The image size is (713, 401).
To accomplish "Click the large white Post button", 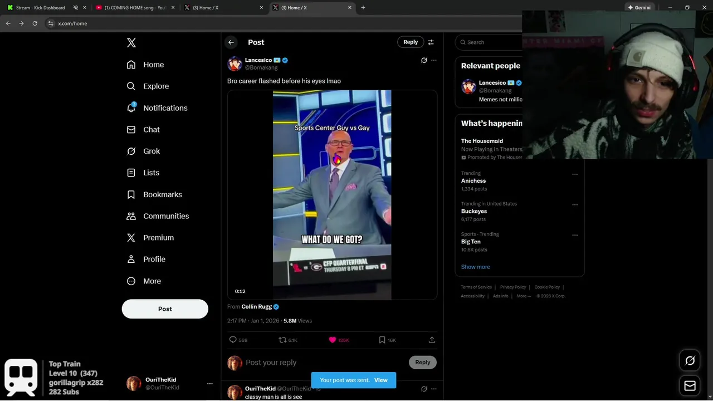I will point(165,309).
